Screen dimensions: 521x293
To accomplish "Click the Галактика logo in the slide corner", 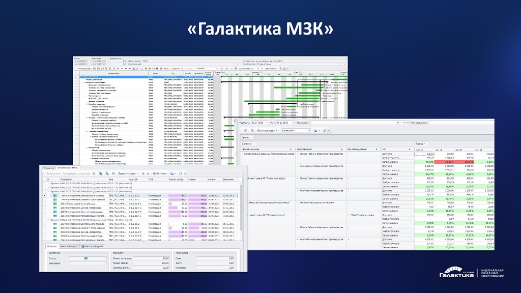I will [x=456, y=272].
